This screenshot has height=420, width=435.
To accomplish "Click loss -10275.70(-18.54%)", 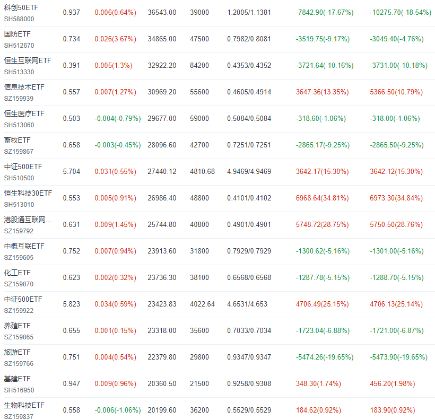I will [401, 13].
